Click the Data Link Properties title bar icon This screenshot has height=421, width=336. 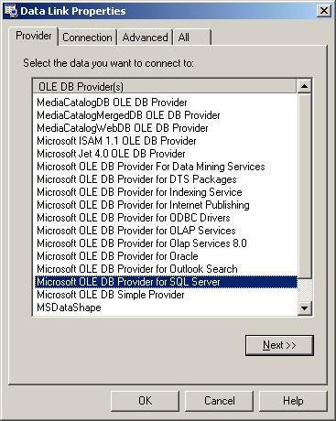click(10, 10)
